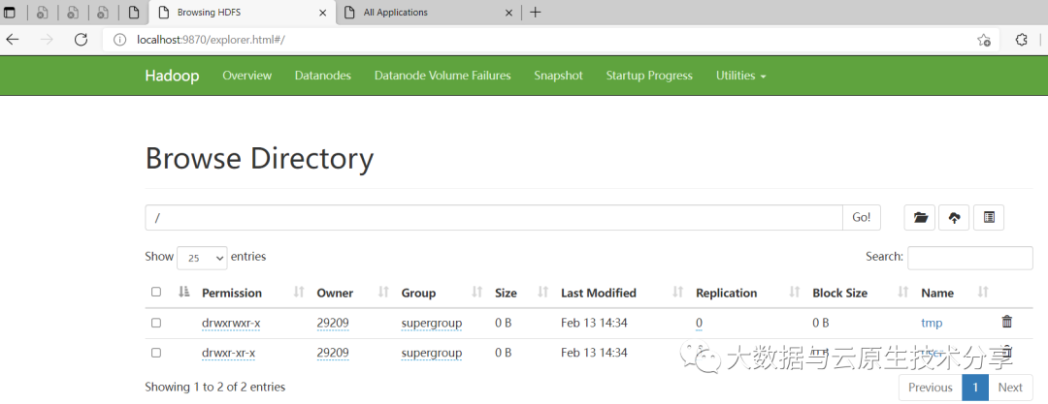
Task: Click the upload files cloud icon
Action: pyautogui.click(x=954, y=218)
